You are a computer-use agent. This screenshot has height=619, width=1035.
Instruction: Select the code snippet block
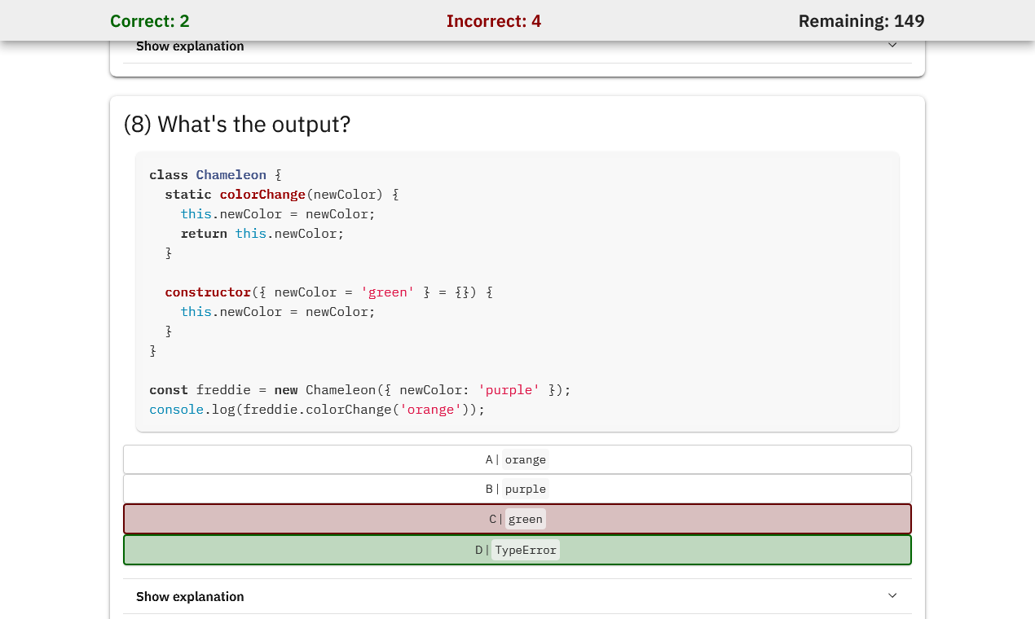tap(517, 292)
